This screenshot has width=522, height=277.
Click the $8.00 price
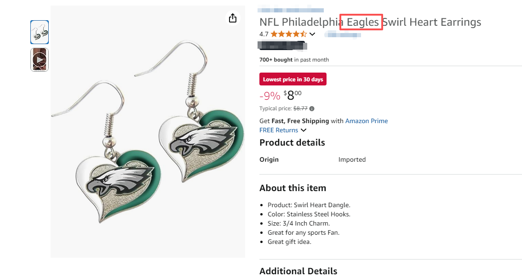coord(293,95)
